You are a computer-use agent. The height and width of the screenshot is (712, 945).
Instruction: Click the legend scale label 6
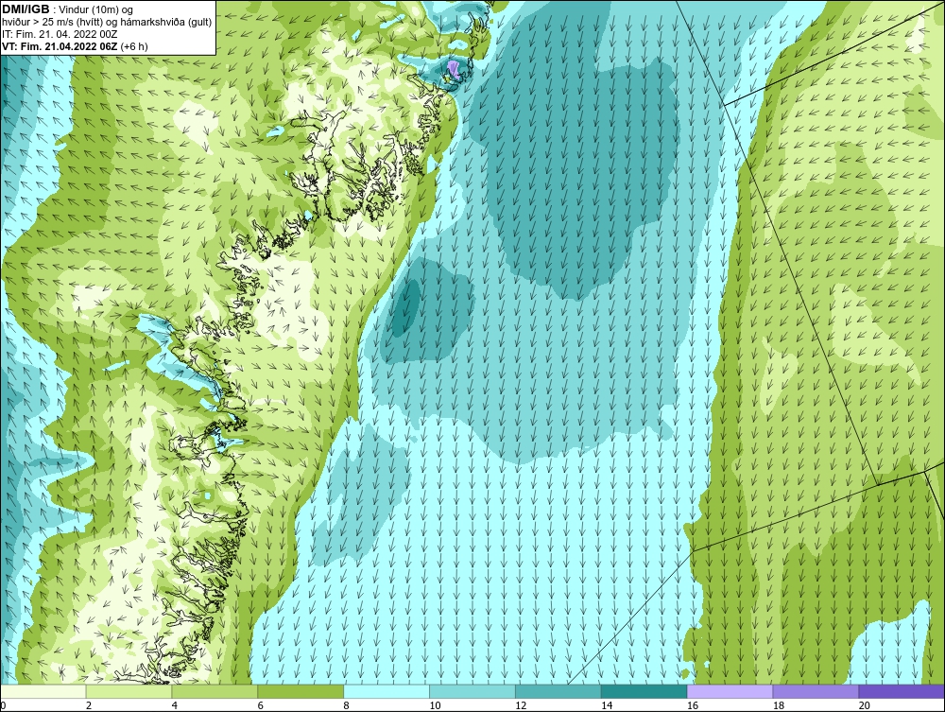261,705
